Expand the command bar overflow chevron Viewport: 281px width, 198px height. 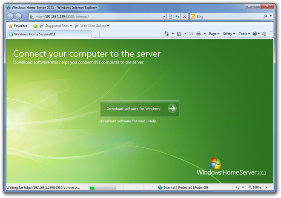pyautogui.click(x=271, y=32)
